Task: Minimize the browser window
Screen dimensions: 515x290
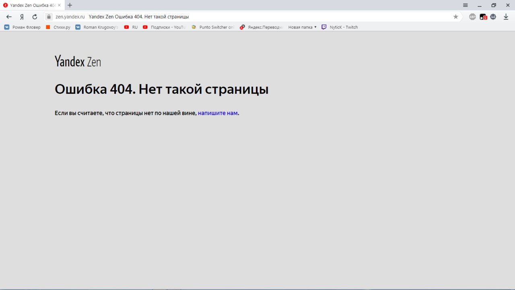Action: tap(480, 5)
